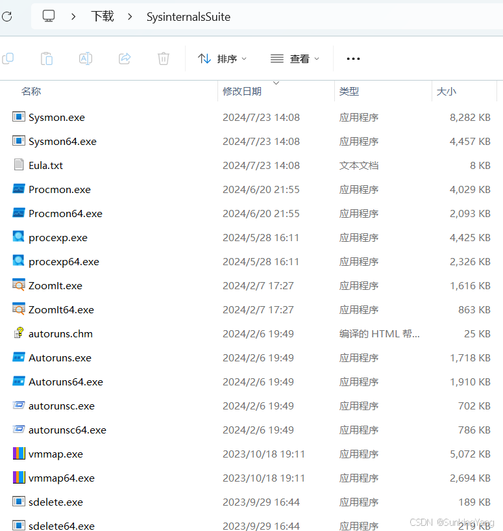
Task: Select the sdelete.exe icon
Action: pos(19,501)
